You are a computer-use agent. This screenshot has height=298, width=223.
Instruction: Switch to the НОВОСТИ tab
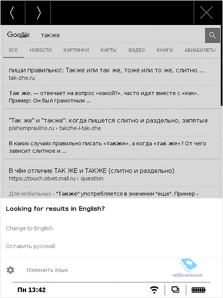[x=40, y=50]
